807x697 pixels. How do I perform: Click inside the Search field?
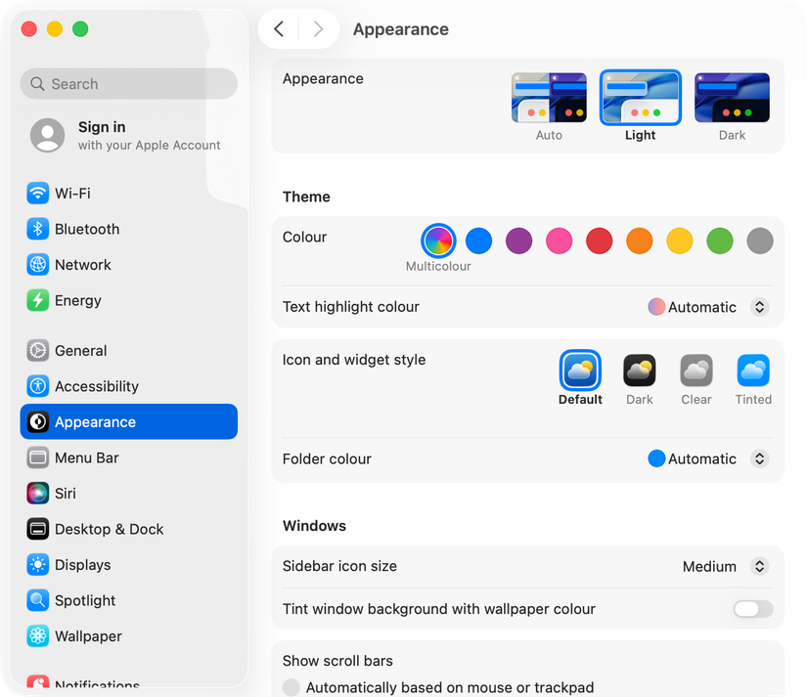[128, 84]
